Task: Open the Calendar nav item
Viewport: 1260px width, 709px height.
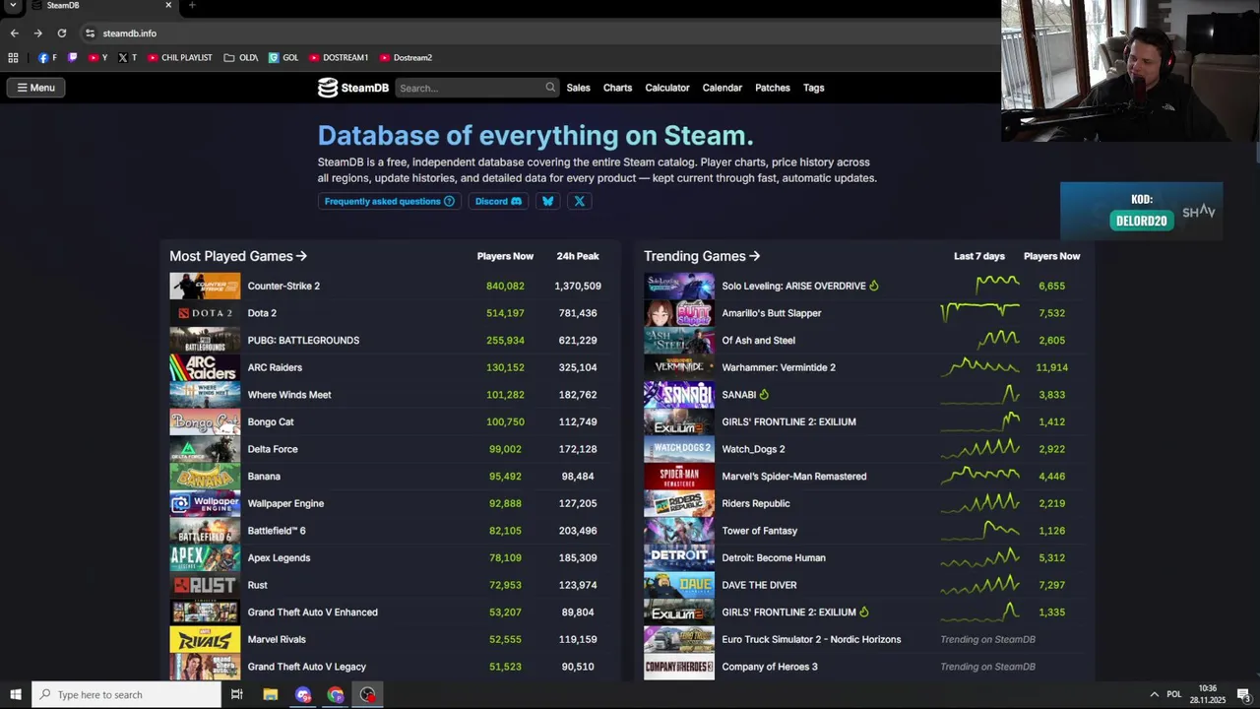Action: [x=723, y=88]
